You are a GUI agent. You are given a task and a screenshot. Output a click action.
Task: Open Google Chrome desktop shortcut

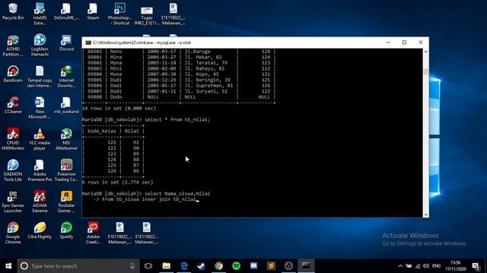(x=13, y=233)
